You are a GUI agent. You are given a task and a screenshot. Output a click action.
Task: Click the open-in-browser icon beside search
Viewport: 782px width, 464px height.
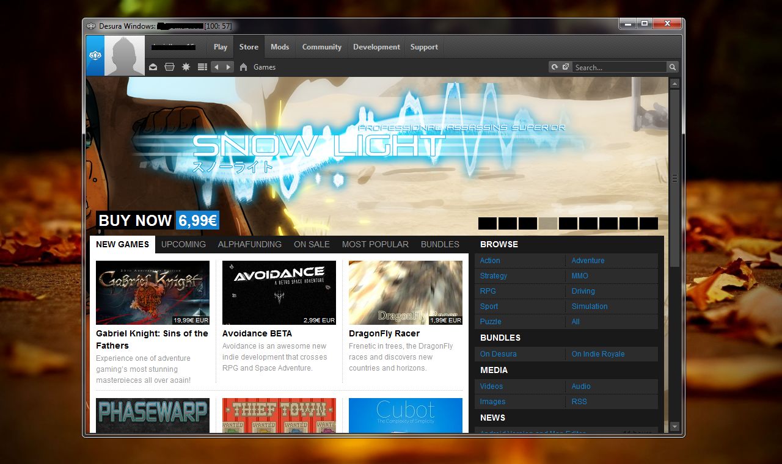point(566,67)
